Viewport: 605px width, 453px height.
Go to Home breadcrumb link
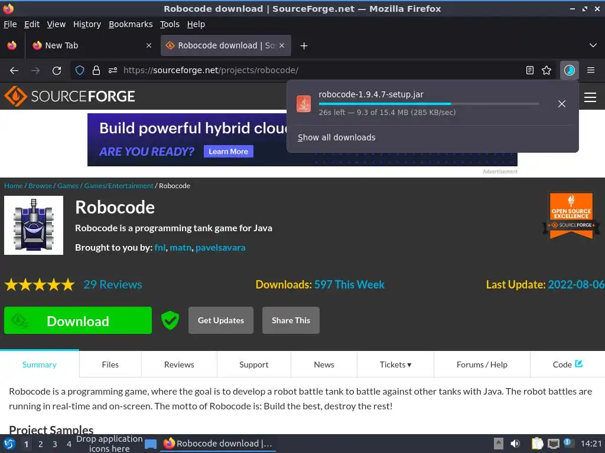tap(14, 186)
